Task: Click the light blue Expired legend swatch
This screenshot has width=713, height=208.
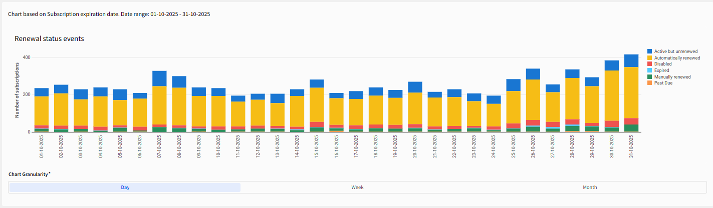Action: 650,70
